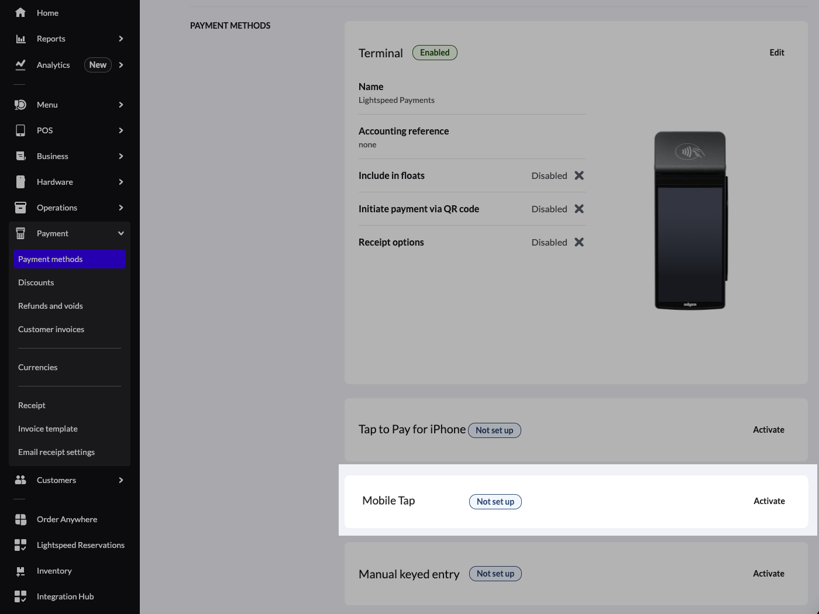Click the Payment calculator icon

pos(20,233)
